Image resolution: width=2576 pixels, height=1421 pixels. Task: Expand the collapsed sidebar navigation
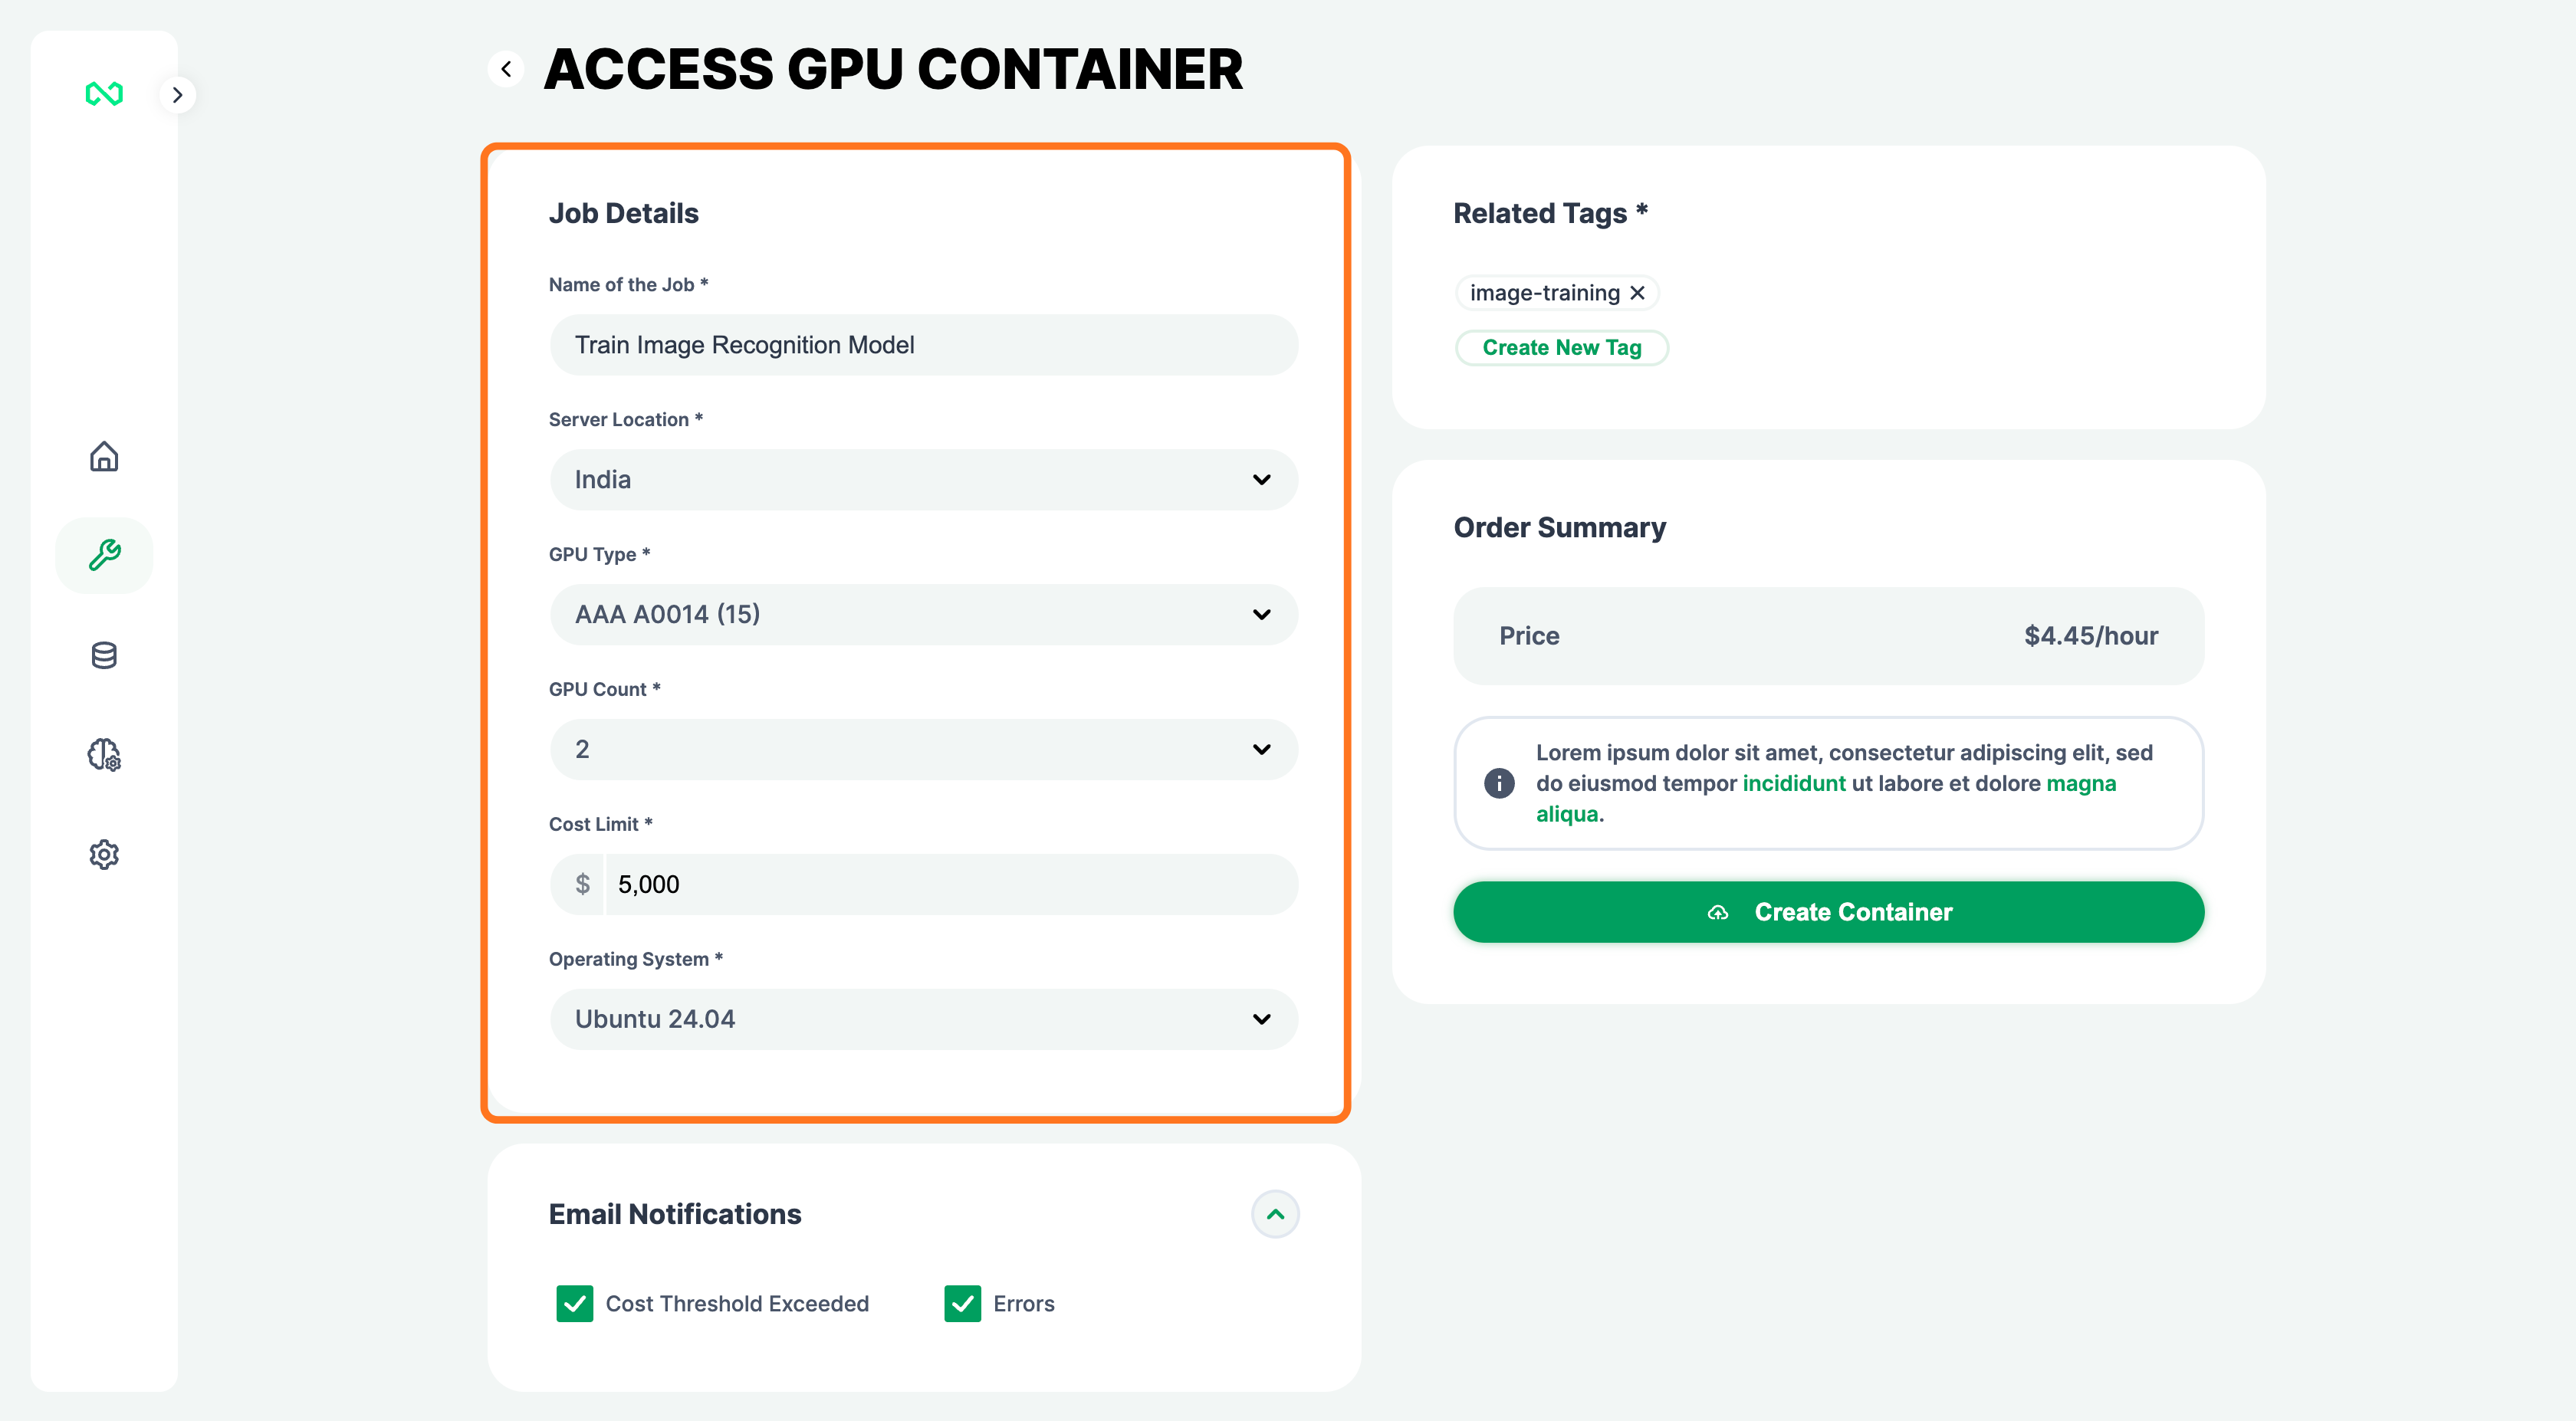(178, 94)
